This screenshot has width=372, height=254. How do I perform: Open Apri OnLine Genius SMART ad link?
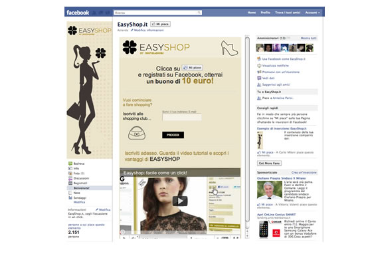[276, 215]
